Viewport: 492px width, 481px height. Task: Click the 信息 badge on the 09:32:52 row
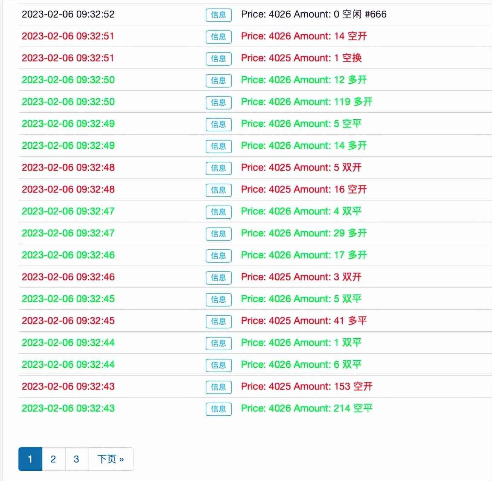click(218, 15)
